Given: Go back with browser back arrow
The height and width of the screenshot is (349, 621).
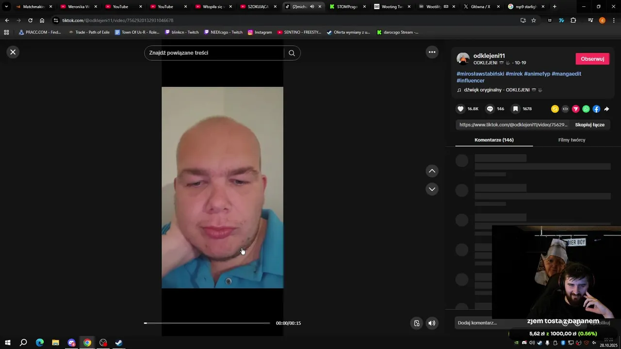Looking at the screenshot, I should click(x=7, y=20).
